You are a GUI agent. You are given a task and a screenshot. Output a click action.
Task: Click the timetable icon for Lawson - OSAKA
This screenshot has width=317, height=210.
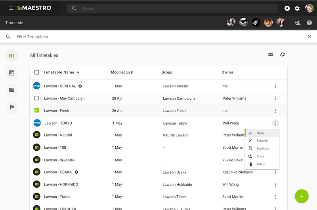tap(36, 172)
